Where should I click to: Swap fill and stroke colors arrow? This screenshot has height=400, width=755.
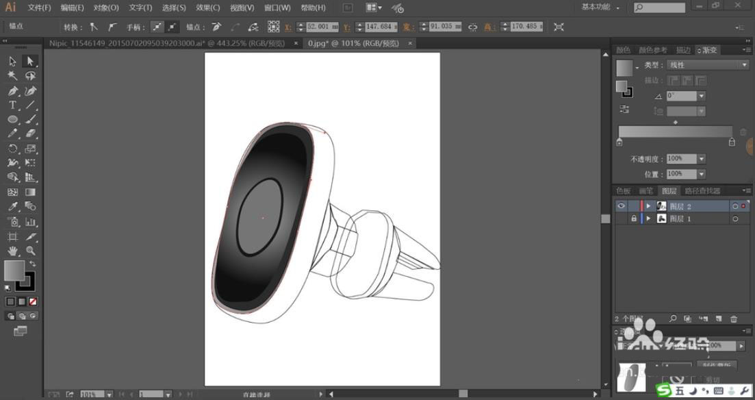tap(32, 264)
